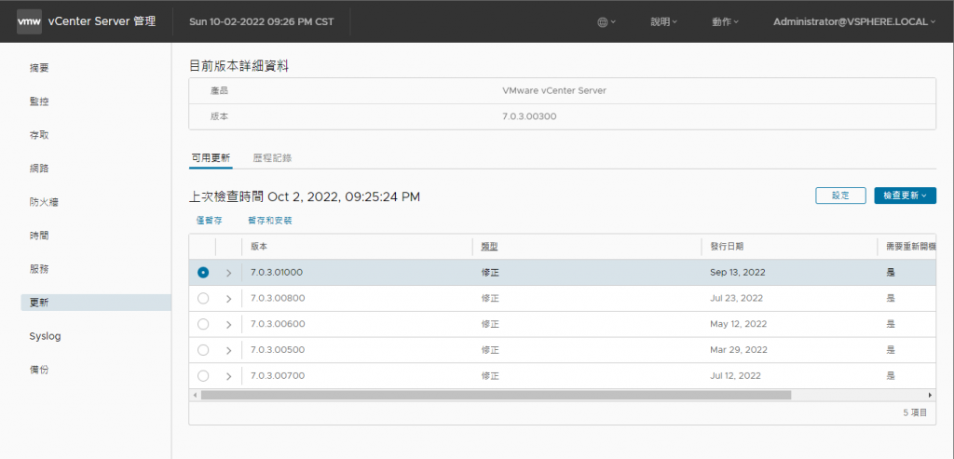Go to 監控 in the sidebar
The image size is (954, 459).
(x=39, y=101)
